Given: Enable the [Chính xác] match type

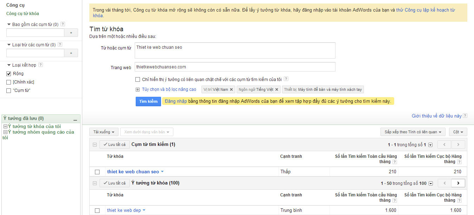Looking at the screenshot, I should point(9,82).
